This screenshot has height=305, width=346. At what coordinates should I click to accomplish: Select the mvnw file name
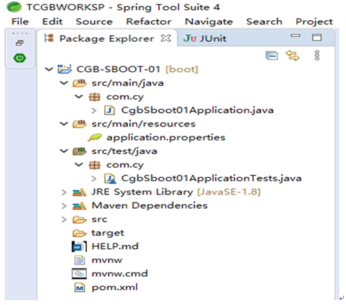pos(107,261)
